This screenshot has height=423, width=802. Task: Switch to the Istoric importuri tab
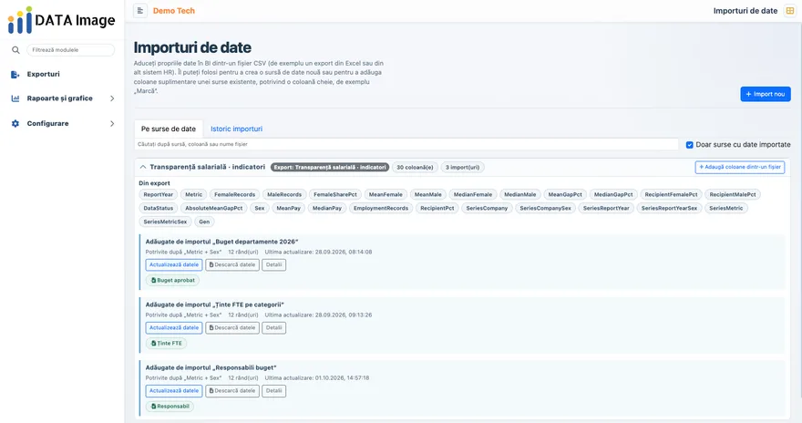(236, 129)
